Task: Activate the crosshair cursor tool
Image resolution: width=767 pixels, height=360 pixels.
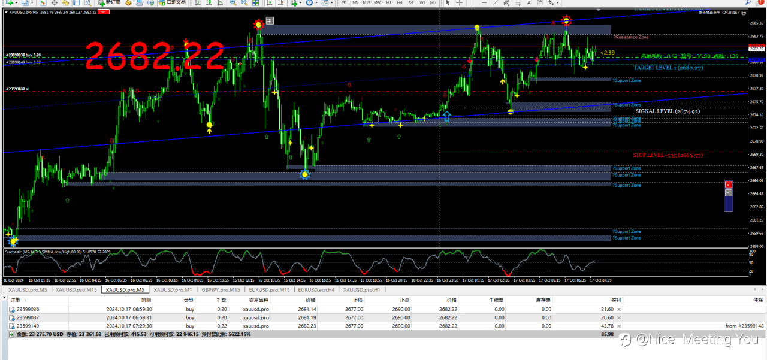Action: pos(460,2)
